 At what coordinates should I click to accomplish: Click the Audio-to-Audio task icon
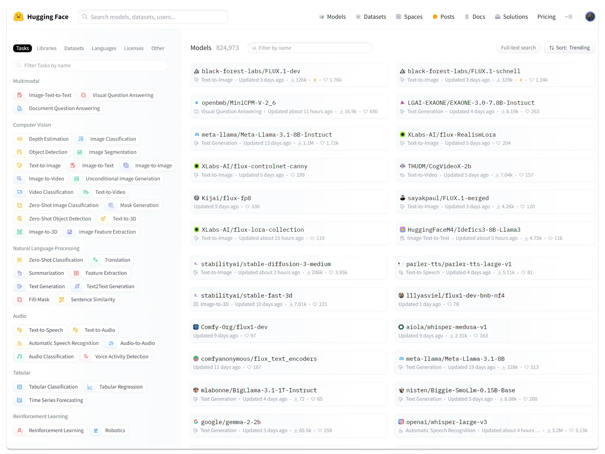click(111, 343)
